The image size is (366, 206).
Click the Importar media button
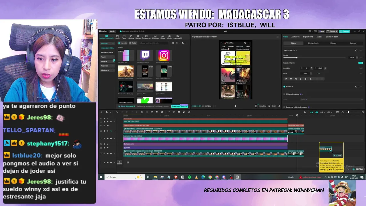click(x=123, y=43)
